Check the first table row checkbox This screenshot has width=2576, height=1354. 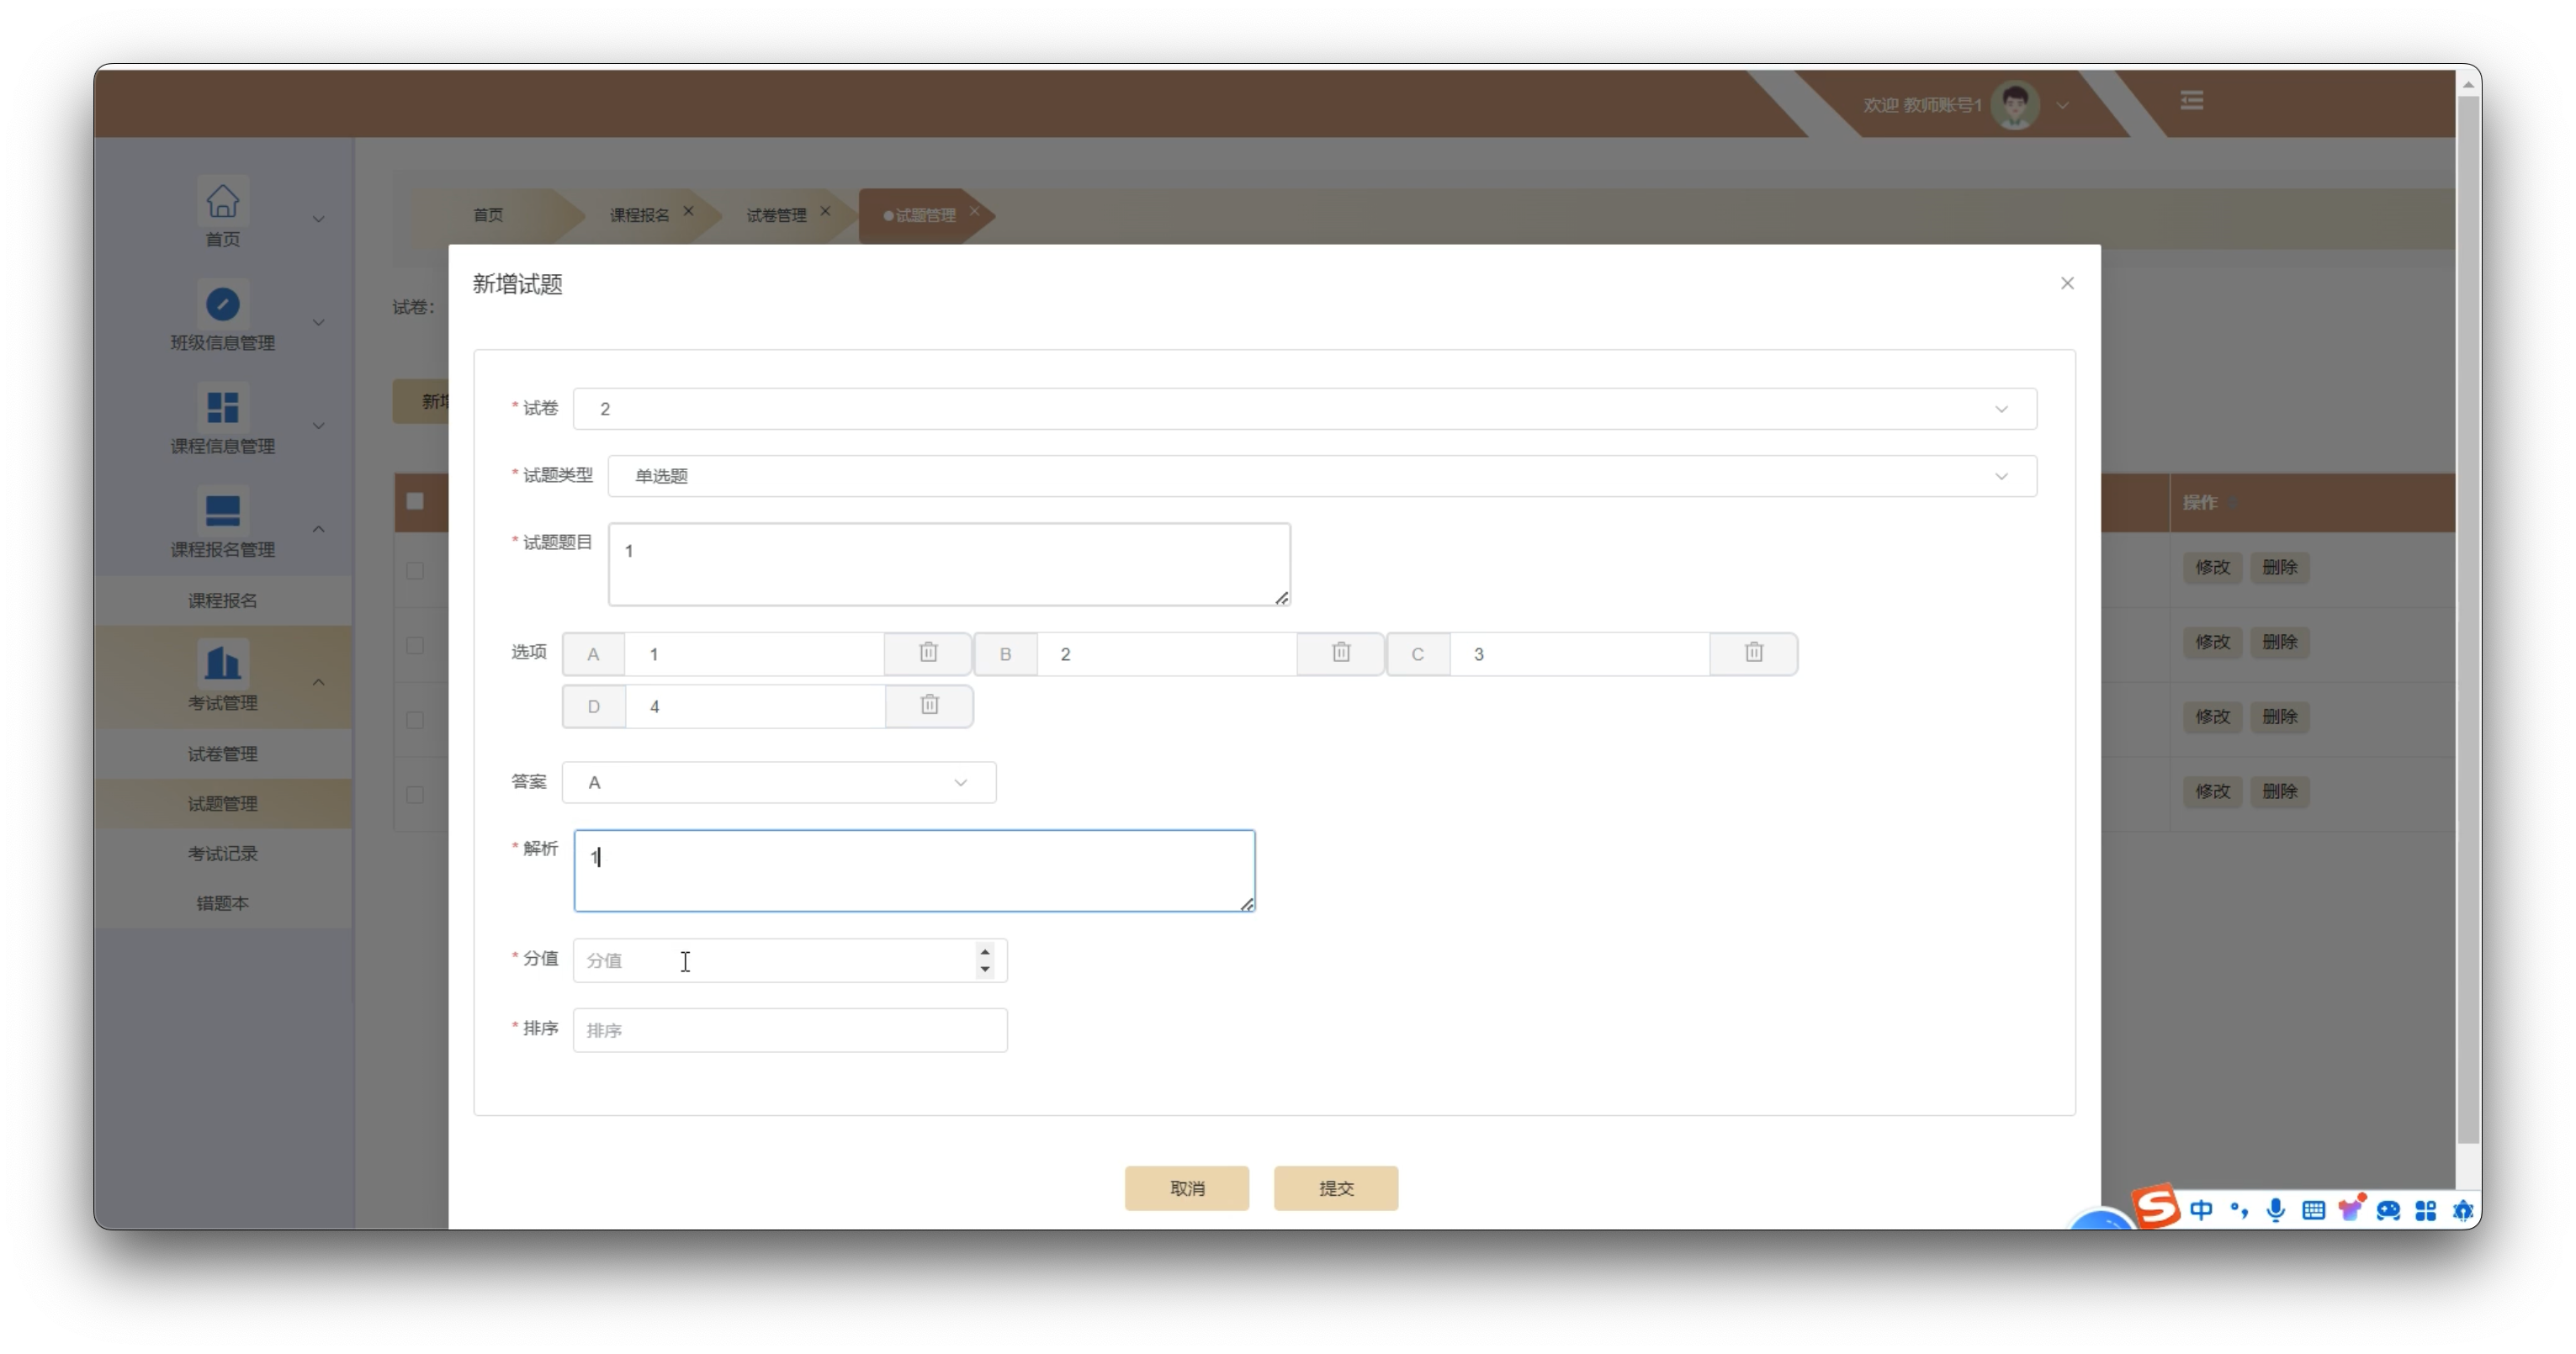click(x=415, y=571)
